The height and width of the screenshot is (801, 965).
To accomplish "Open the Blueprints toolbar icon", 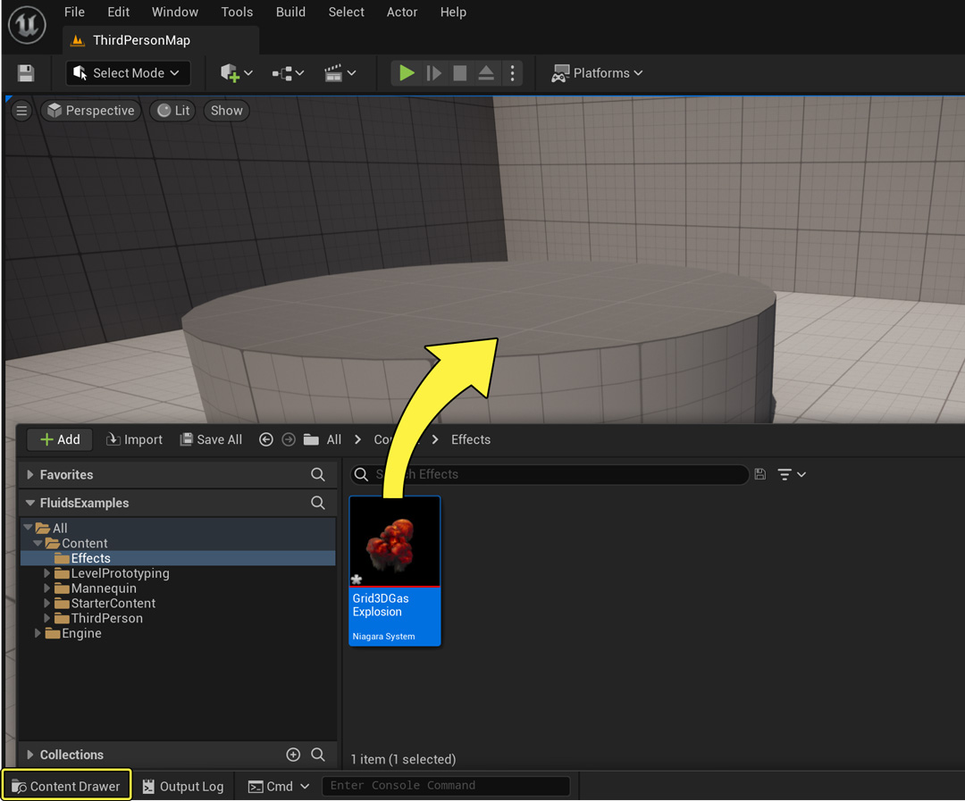I will [x=281, y=72].
